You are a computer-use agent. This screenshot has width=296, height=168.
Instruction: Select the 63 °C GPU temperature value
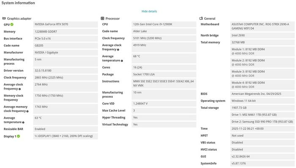(x=66, y=120)
